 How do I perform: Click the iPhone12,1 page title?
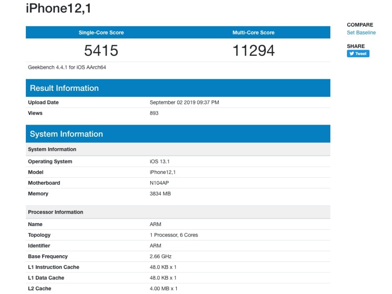[x=58, y=8]
